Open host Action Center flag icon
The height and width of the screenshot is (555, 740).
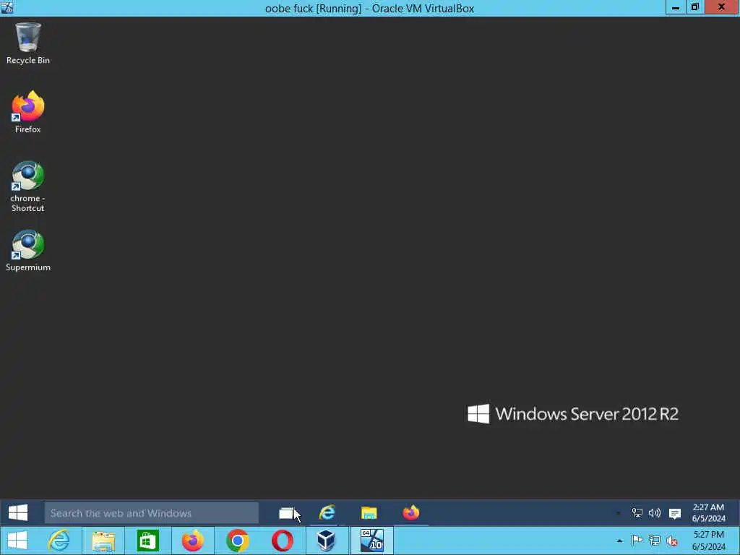(637, 541)
